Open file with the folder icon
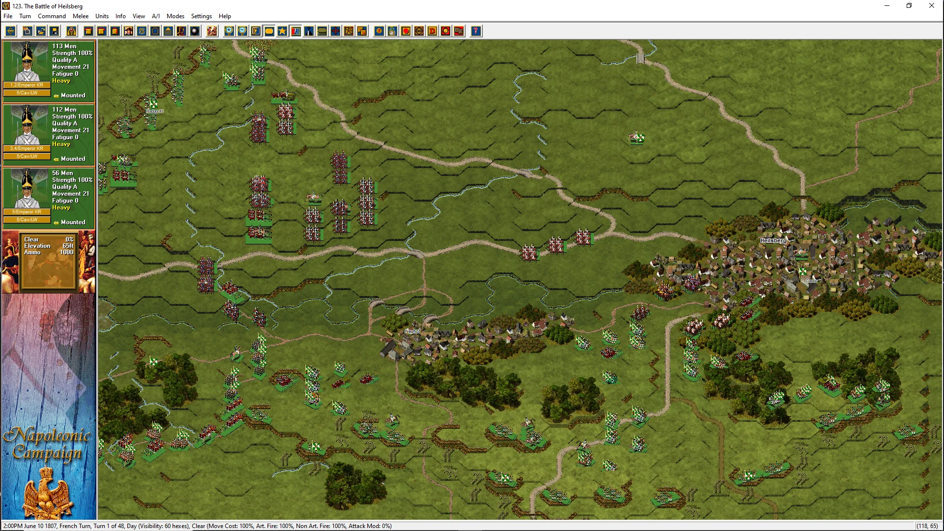This screenshot has width=944, height=531. click(x=41, y=31)
